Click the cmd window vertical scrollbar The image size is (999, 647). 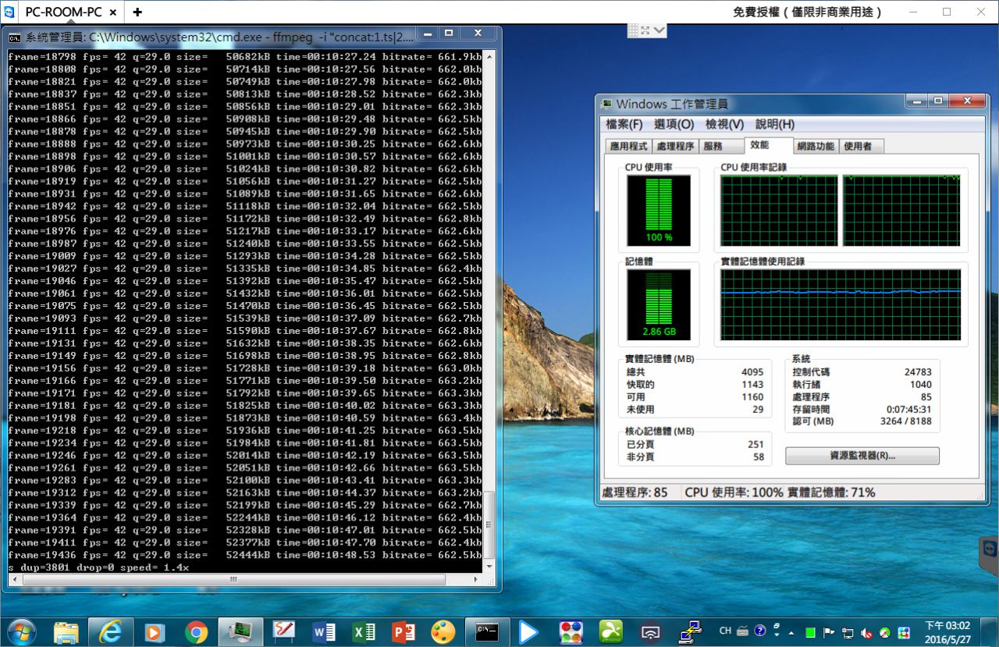click(489, 312)
